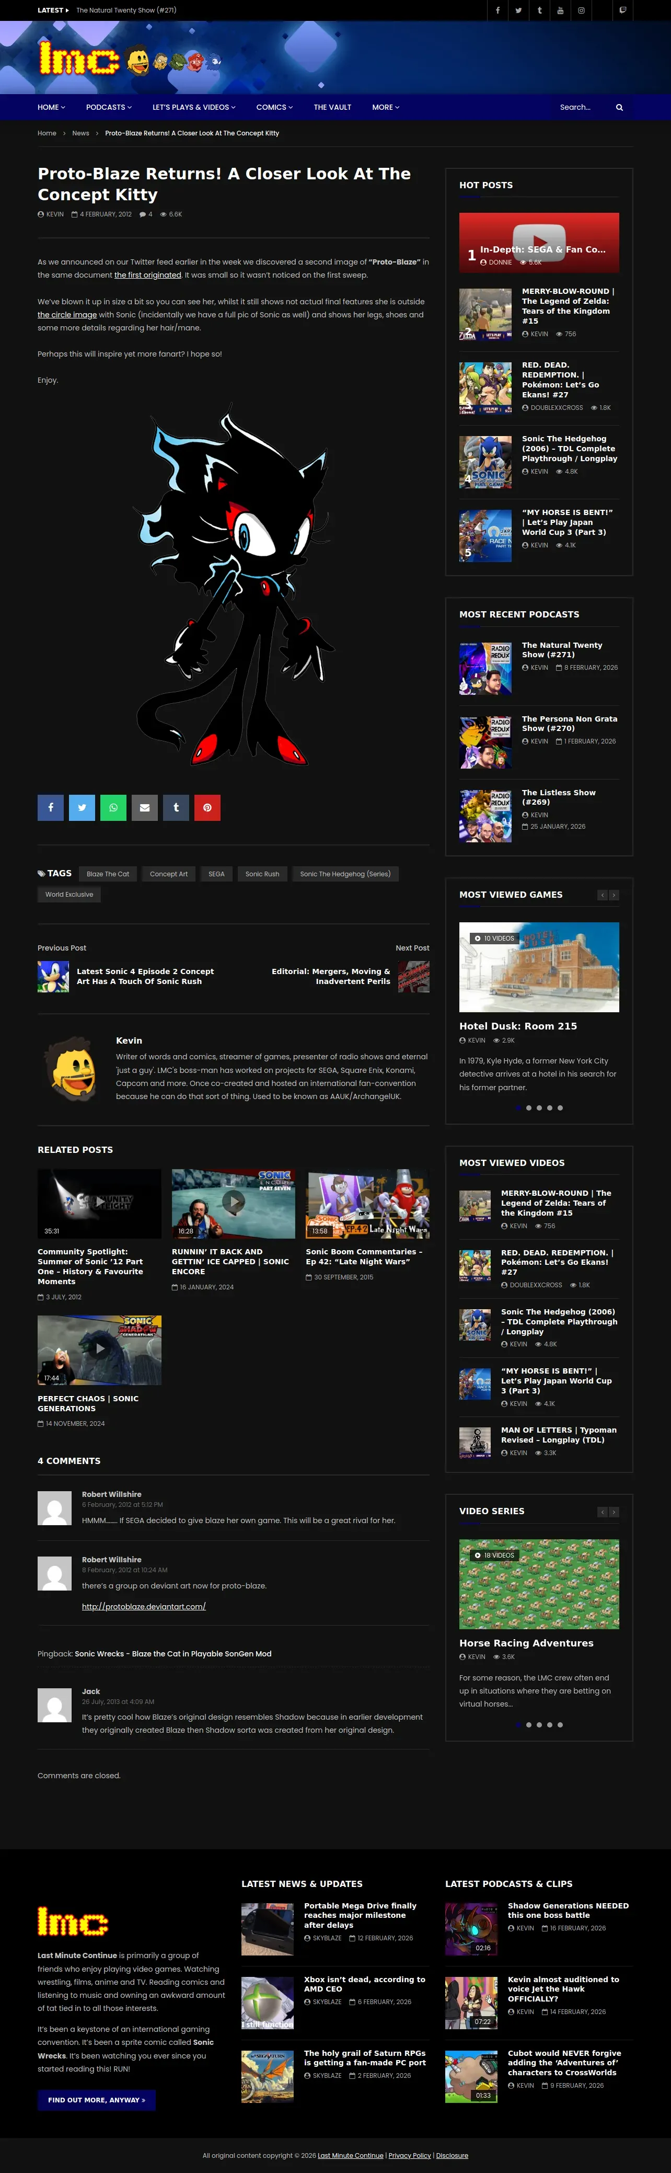The width and height of the screenshot is (671, 2173).
Task: Click the search magnifier icon
Action: (620, 107)
